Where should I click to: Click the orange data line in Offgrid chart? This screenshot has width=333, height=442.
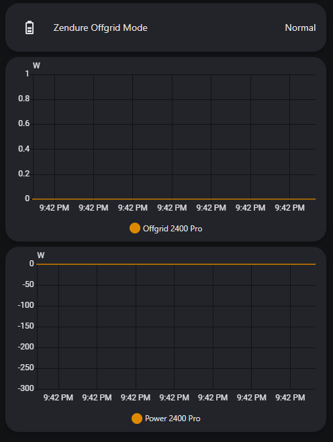point(174,199)
